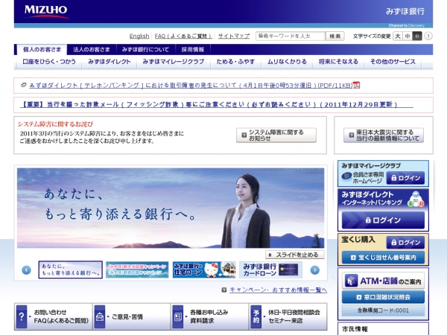Pause slideshow with スライドを止める
This screenshot has width=447, height=335.
point(295,255)
